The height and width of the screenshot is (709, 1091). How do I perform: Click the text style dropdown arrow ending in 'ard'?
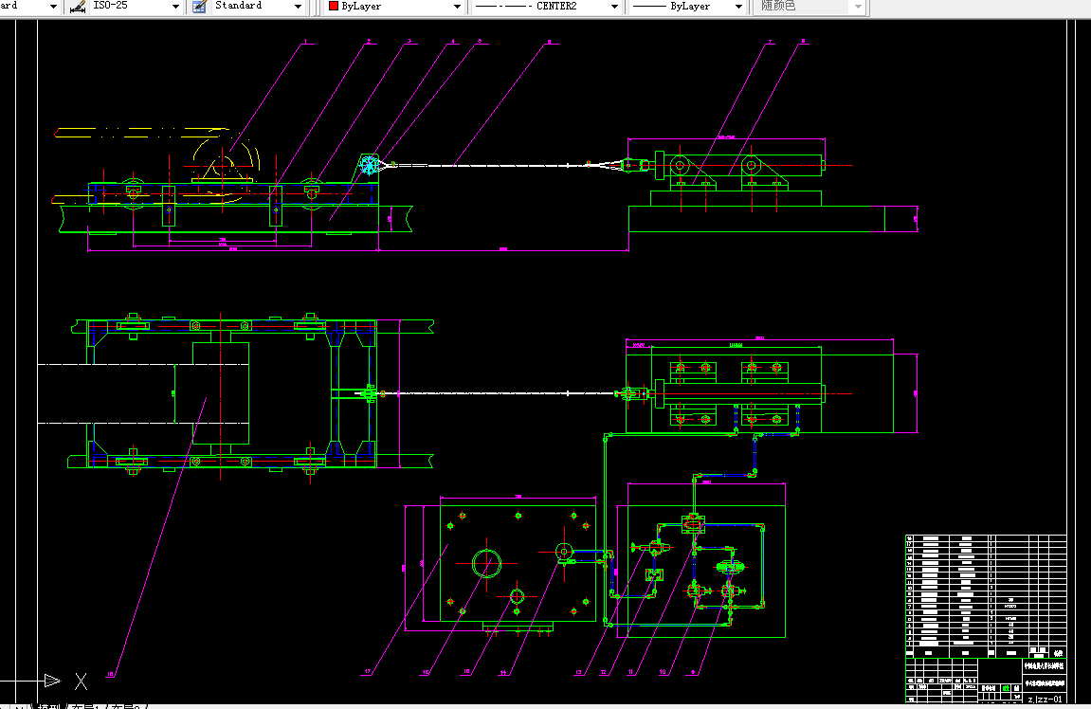(53, 7)
